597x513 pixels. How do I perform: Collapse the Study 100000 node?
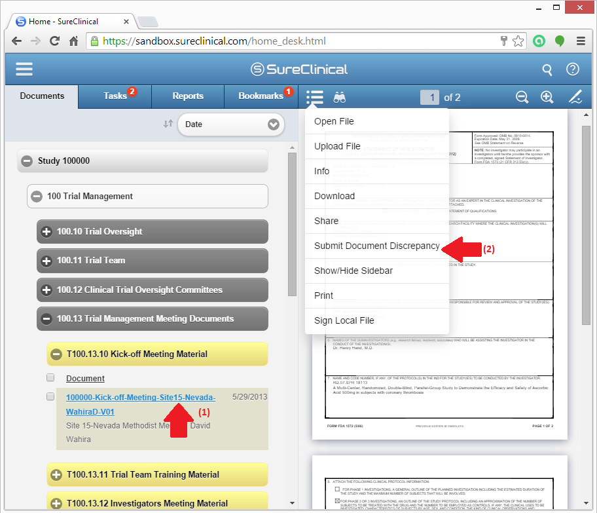pos(27,161)
